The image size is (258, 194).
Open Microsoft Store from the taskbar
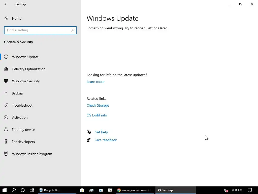tap(82, 190)
